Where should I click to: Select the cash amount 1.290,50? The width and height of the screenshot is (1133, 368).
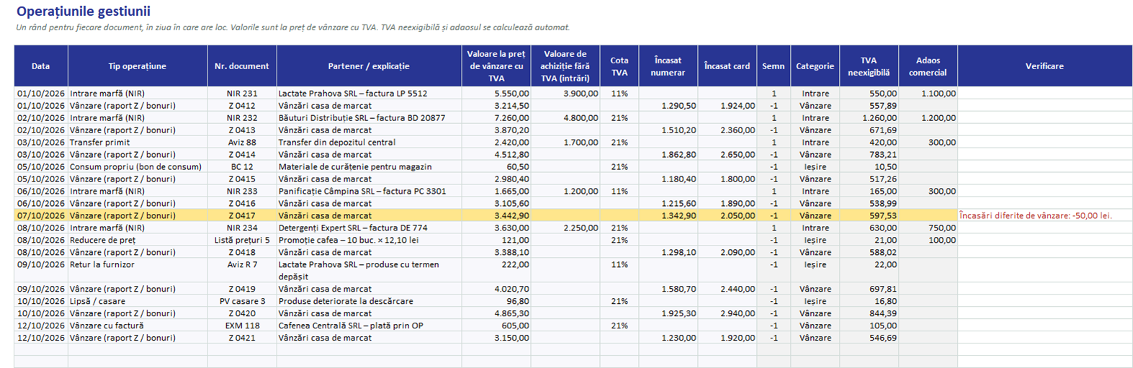point(668,106)
